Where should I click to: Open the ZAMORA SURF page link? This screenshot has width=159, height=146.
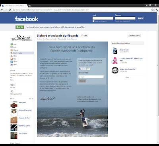[24, 126]
